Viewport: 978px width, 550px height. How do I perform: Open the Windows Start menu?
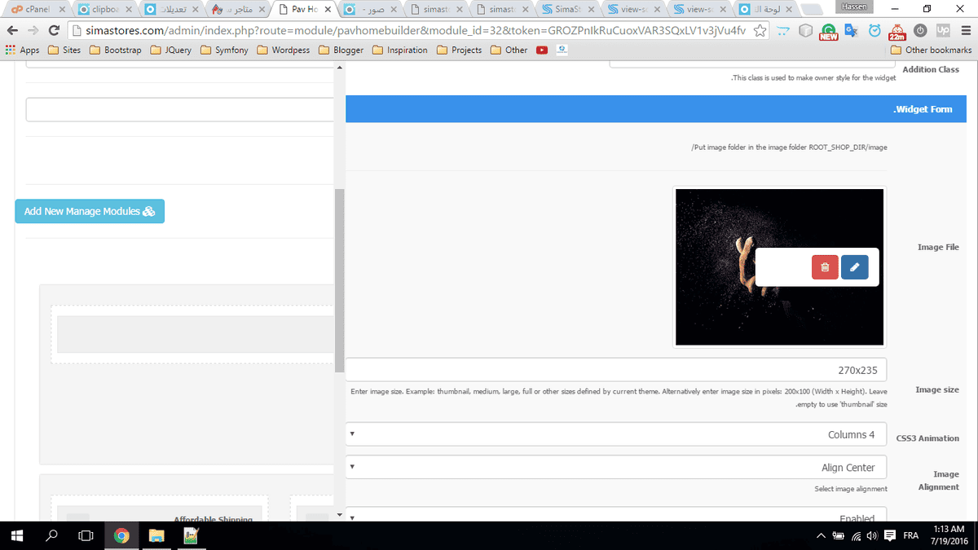click(x=16, y=535)
